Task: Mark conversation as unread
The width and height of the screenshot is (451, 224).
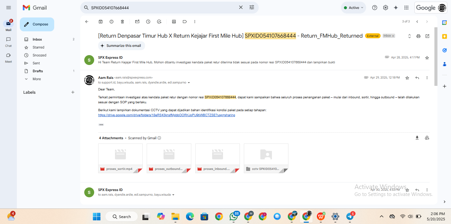Action: pyautogui.click(x=137, y=21)
